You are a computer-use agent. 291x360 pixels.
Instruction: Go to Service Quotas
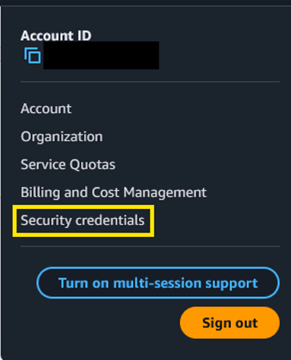(68, 164)
